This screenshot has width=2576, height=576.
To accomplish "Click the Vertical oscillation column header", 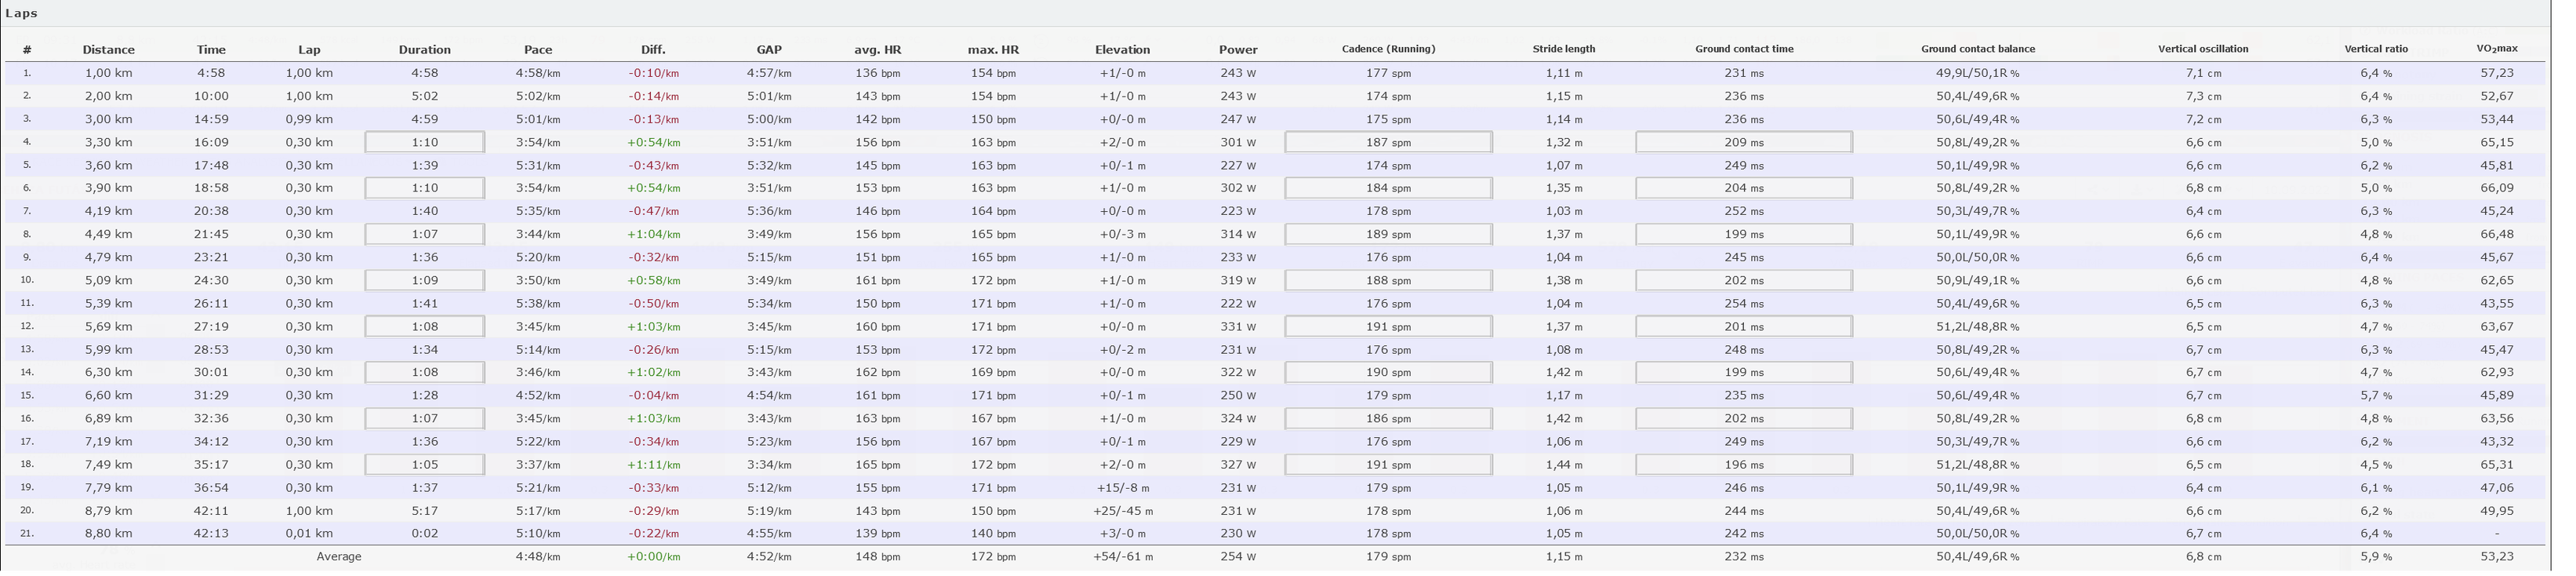I will 2203,49.
